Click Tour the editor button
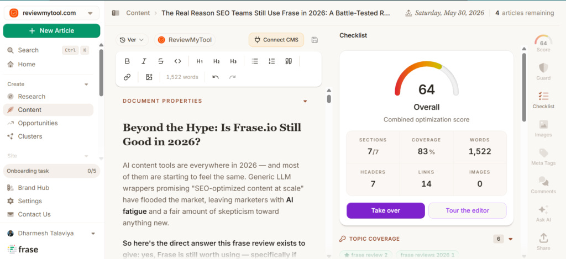 (468, 210)
